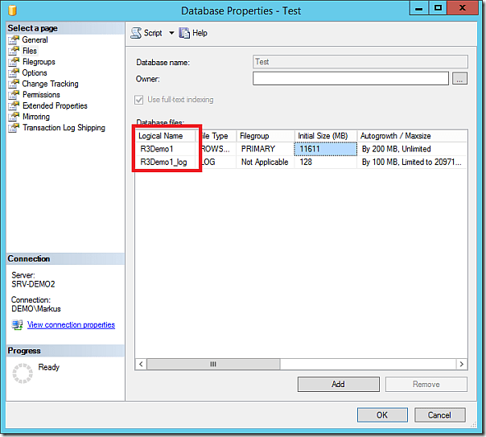Click the General page icon
486x437 pixels.
pyautogui.click(x=14, y=39)
